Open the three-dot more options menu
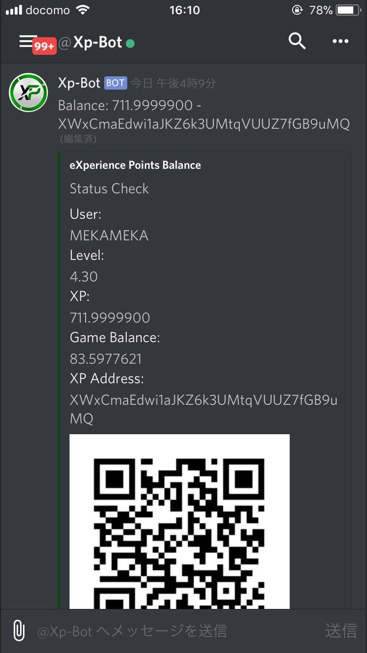 click(x=340, y=41)
